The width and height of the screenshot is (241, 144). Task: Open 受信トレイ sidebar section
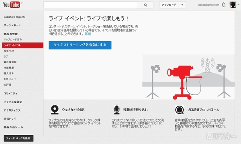[x=10, y=119]
